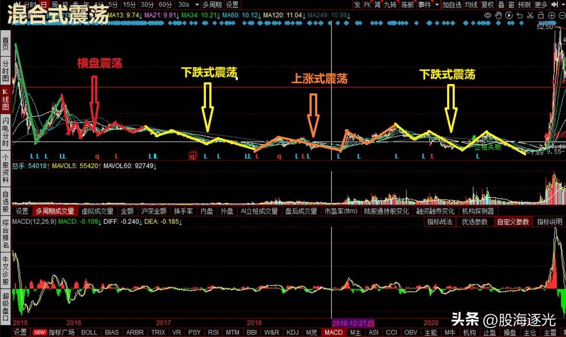566x337 pixels.
Task: Open the 30s period dropdown arrow
Action: 196,5
